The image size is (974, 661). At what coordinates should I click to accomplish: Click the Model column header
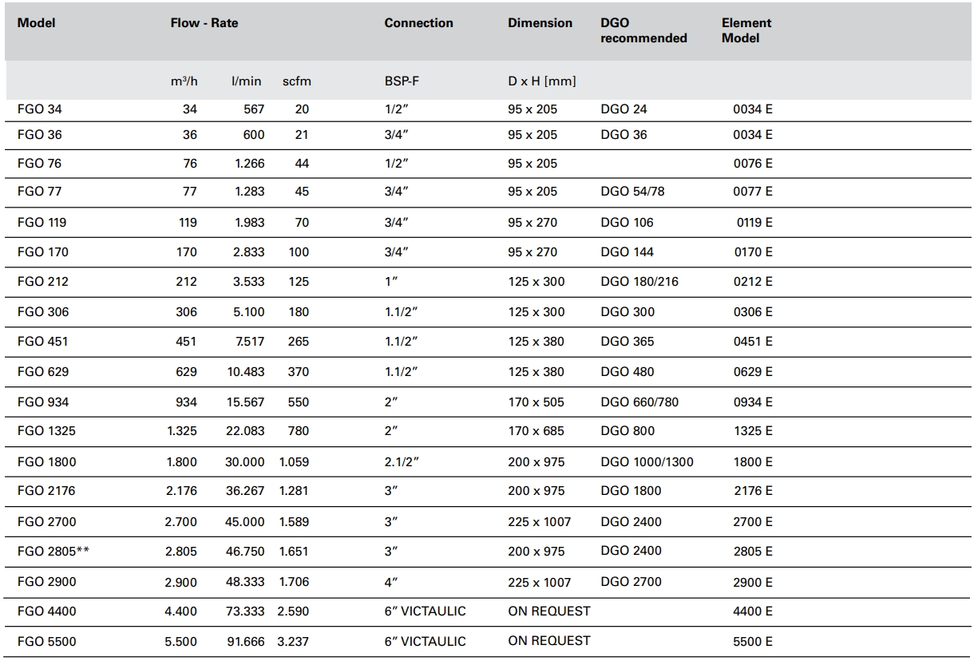click(36, 23)
